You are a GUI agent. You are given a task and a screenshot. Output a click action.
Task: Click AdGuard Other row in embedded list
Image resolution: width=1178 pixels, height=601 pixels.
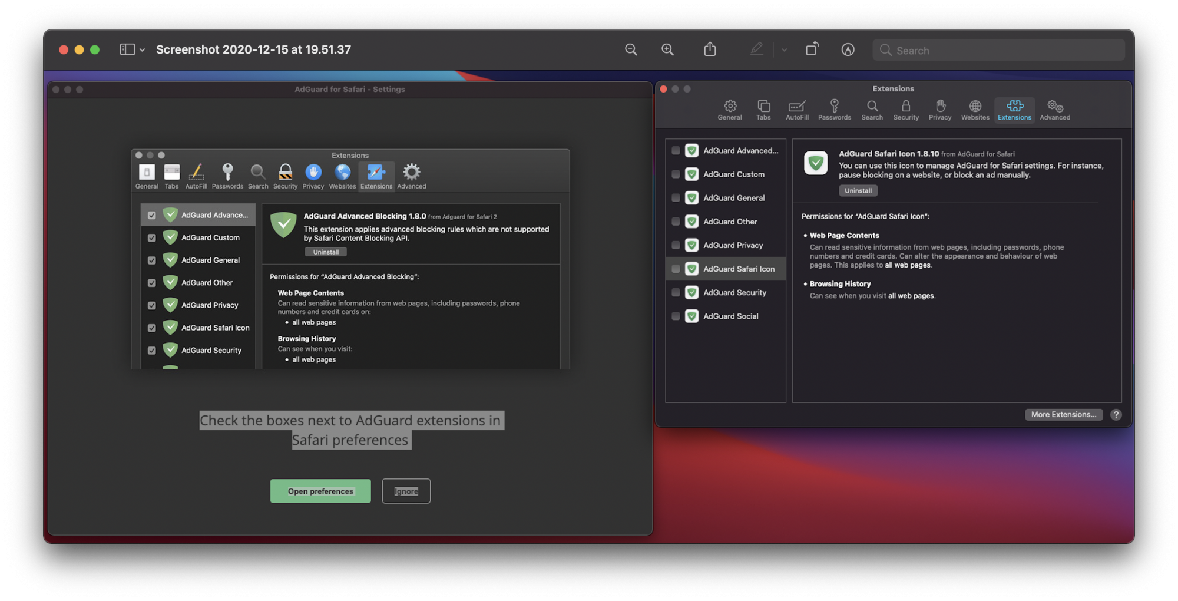click(x=198, y=282)
